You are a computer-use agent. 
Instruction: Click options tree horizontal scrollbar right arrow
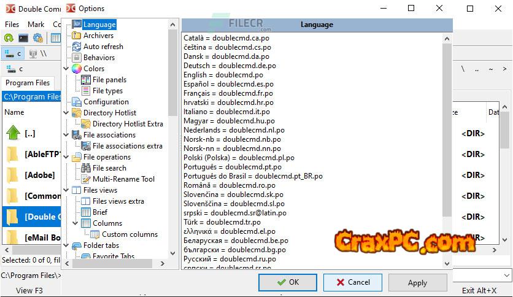tap(162, 264)
